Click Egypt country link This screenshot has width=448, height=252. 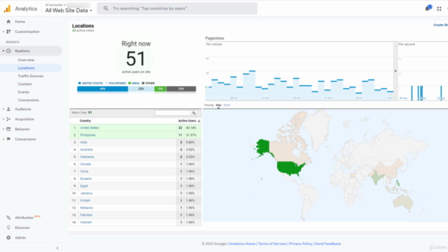click(x=84, y=186)
